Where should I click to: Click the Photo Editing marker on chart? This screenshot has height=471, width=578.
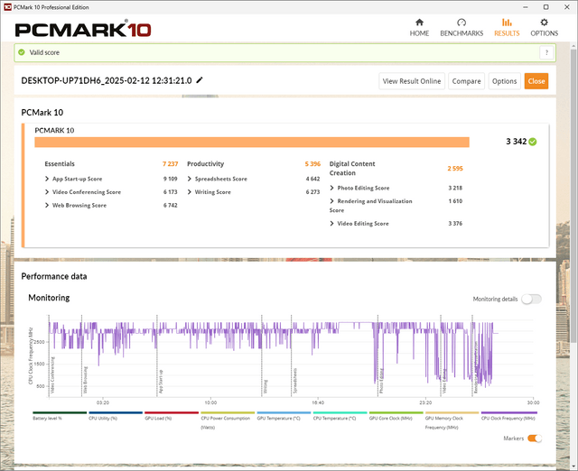381,381
